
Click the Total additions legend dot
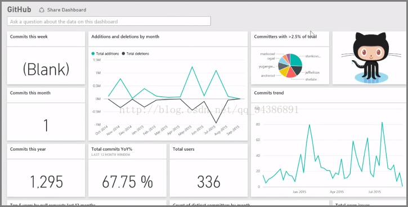93,53
